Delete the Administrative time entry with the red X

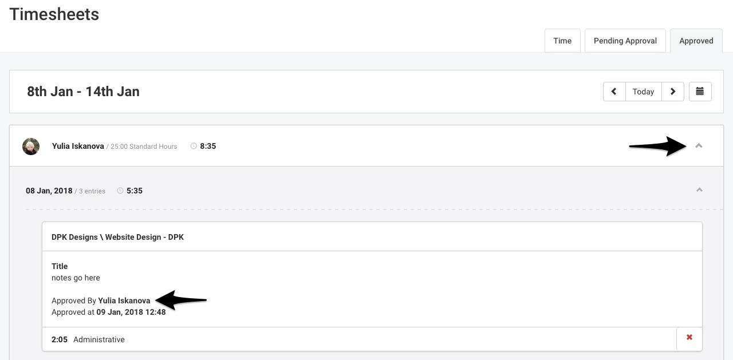[689, 337]
